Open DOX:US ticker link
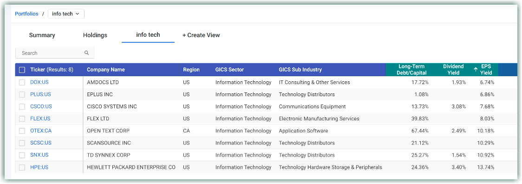 point(39,82)
